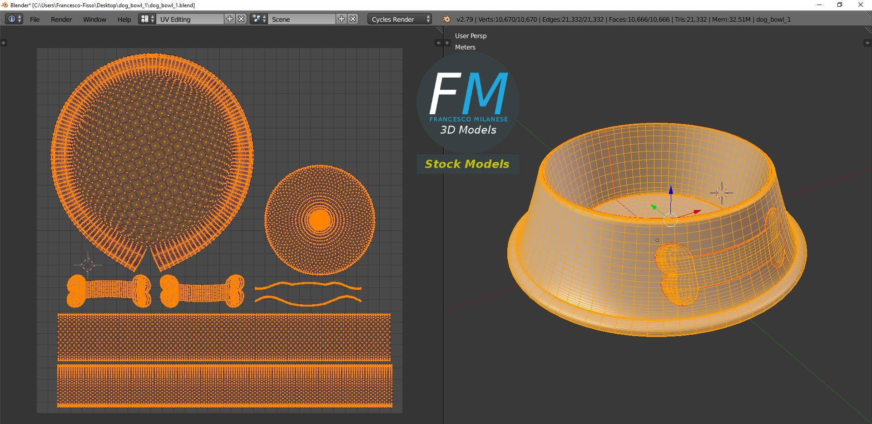This screenshot has height=424, width=872.
Task: Open the File menu
Action: [35, 19]
